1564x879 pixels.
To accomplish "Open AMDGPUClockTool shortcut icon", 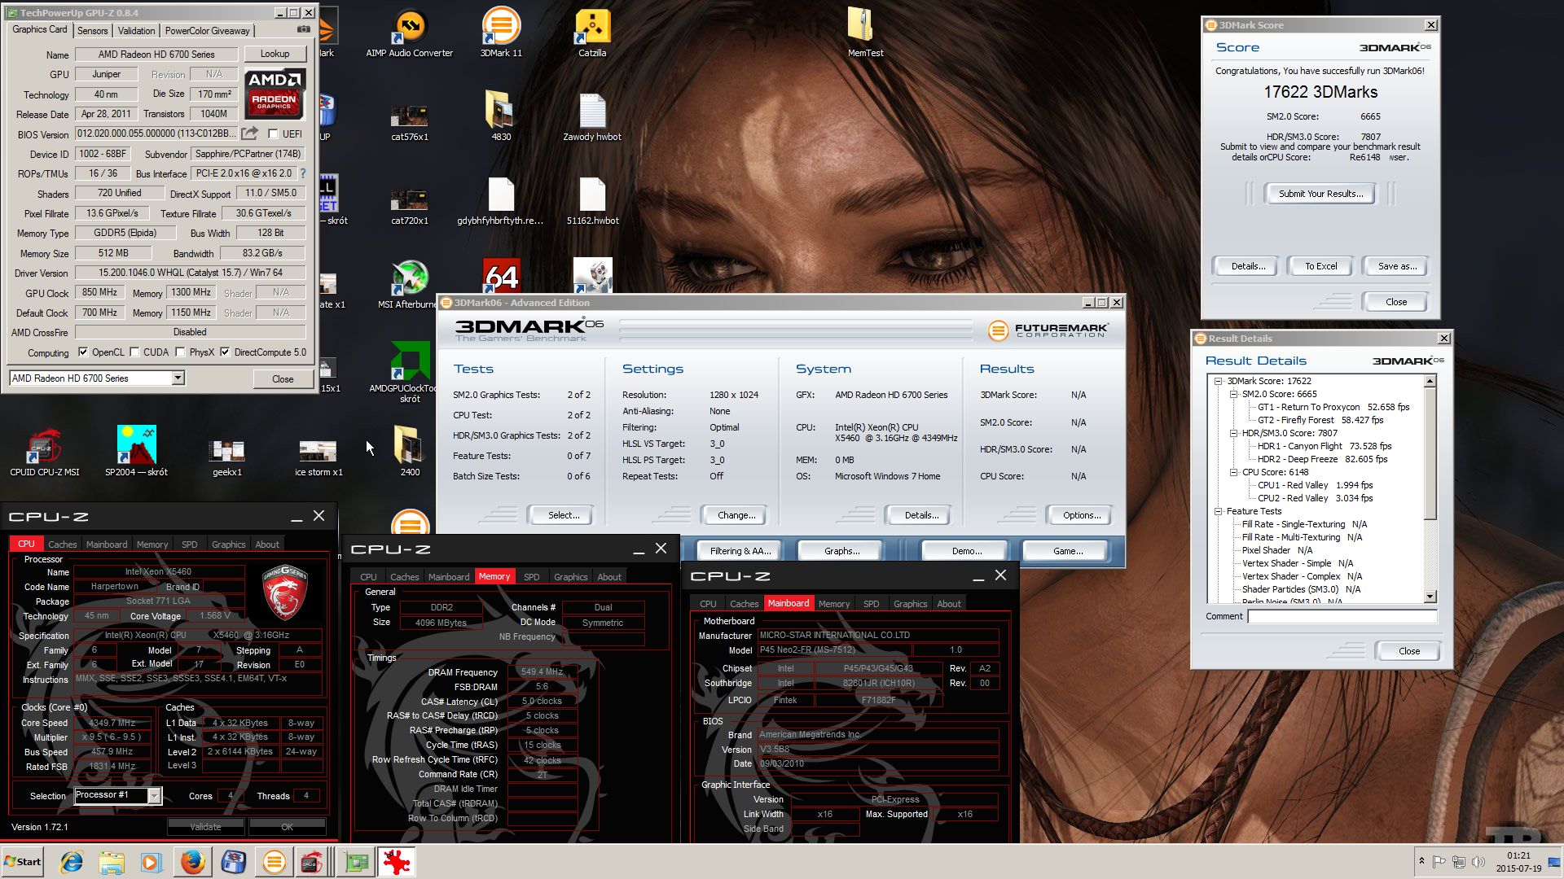I will point(410,372).
